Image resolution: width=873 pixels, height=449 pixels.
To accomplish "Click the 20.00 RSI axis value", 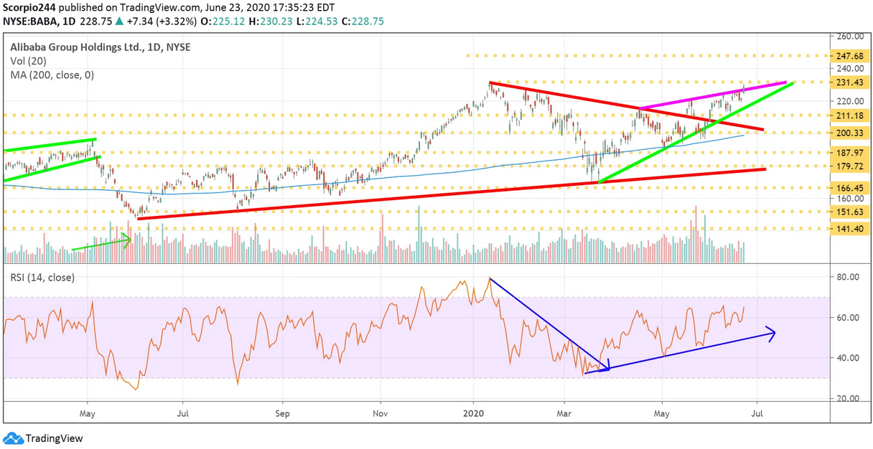I will pos(849,399).
